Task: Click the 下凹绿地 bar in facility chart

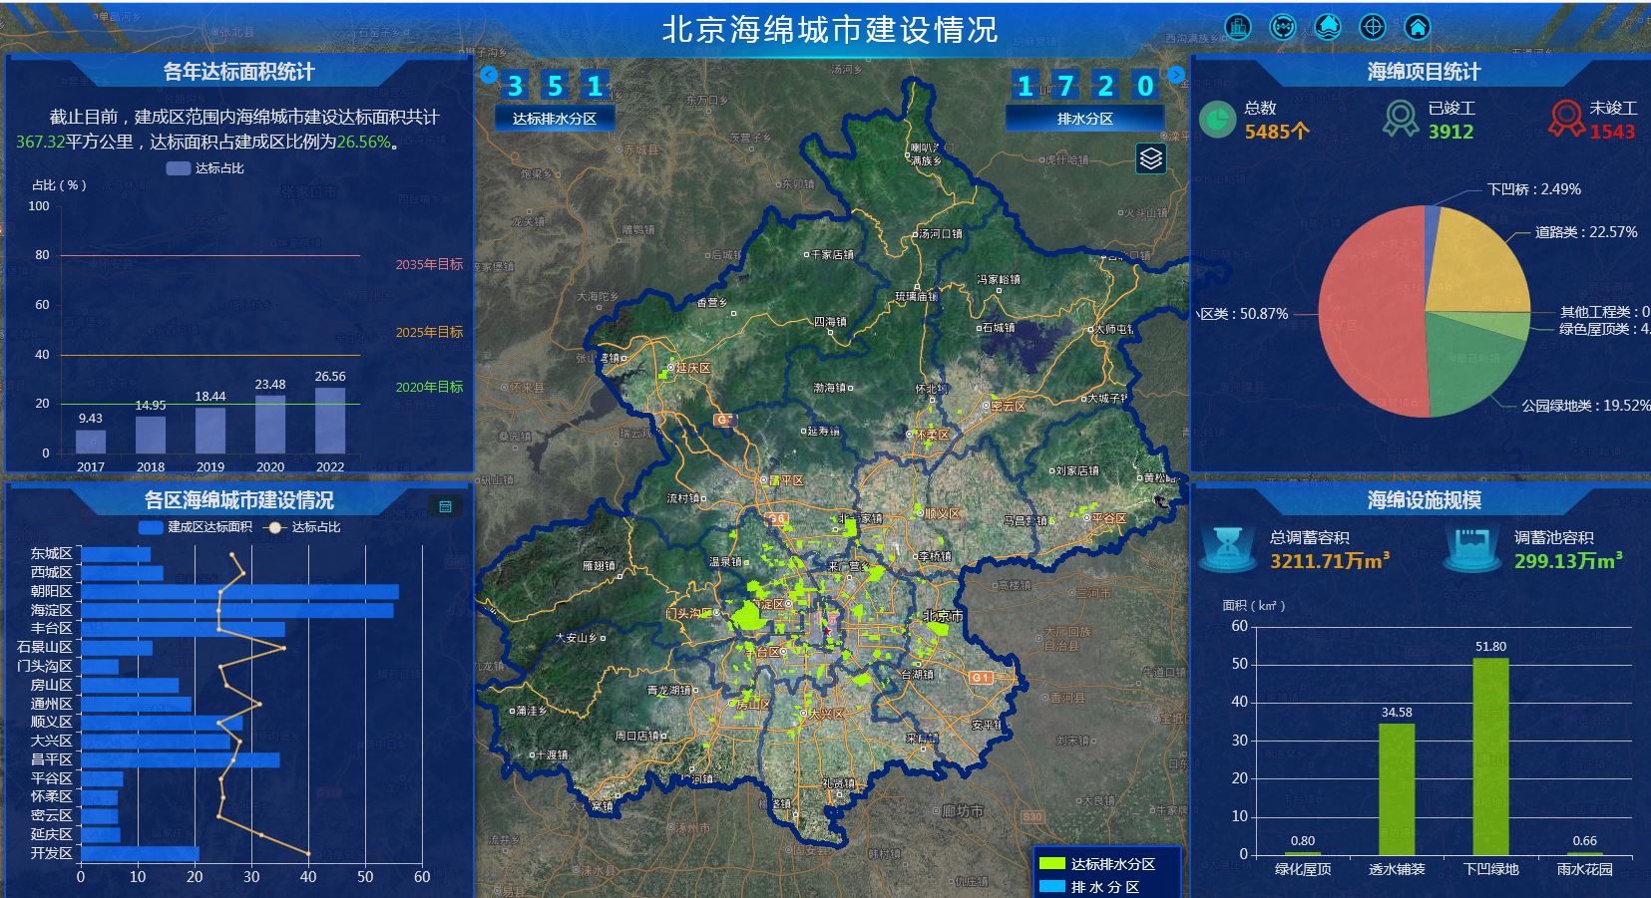Action: pos(1490,755)
